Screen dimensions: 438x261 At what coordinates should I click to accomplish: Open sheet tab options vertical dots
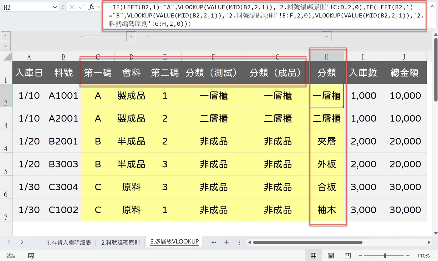(x=240, y=242)
